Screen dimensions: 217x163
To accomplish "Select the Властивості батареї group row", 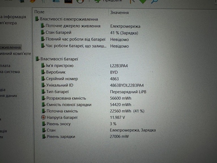I will point(59,59).
